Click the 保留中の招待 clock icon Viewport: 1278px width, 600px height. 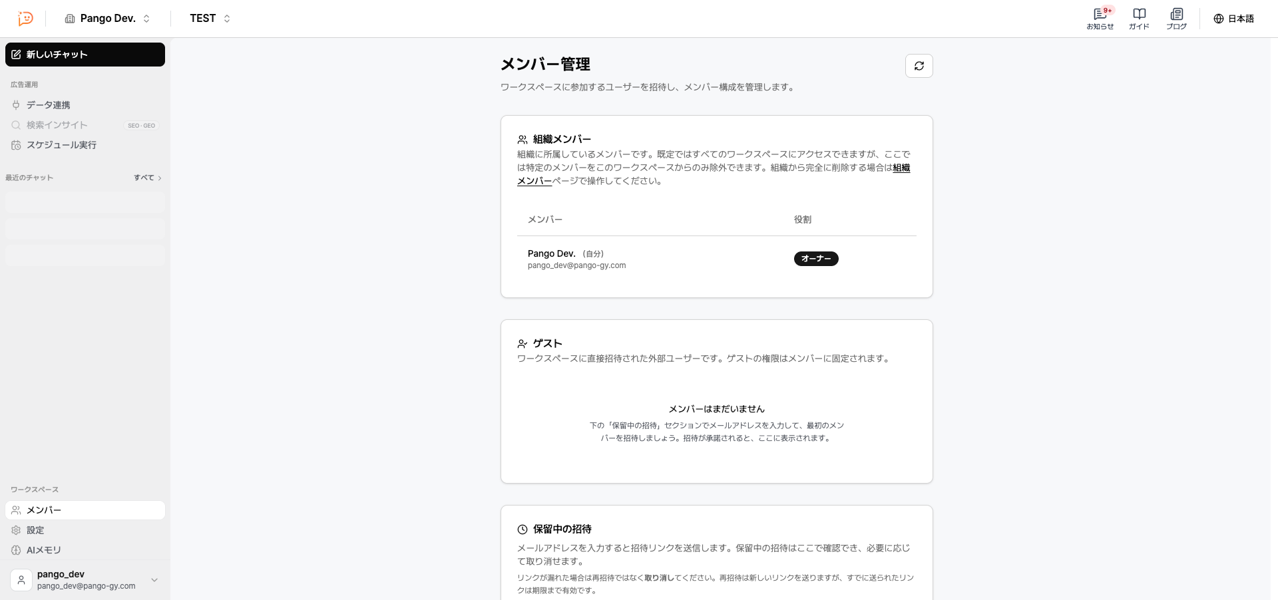click(523, 529)
